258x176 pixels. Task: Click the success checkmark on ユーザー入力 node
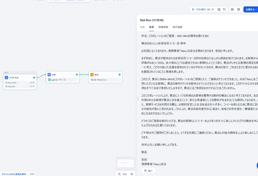coord(34,77)
